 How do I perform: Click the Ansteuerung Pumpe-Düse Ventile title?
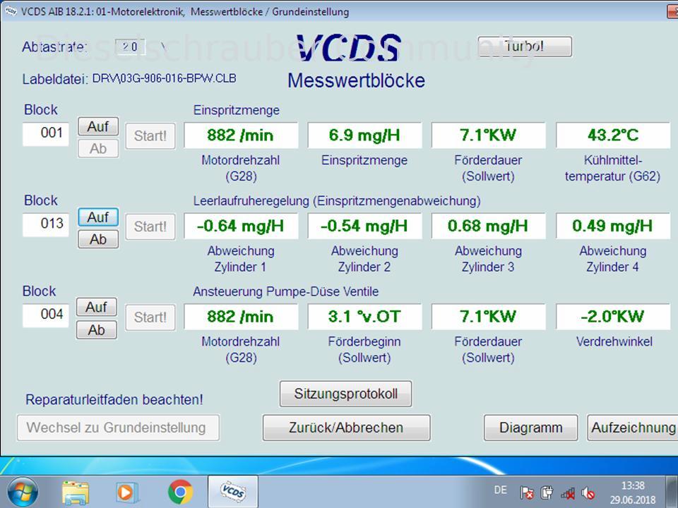click(286, 291)
